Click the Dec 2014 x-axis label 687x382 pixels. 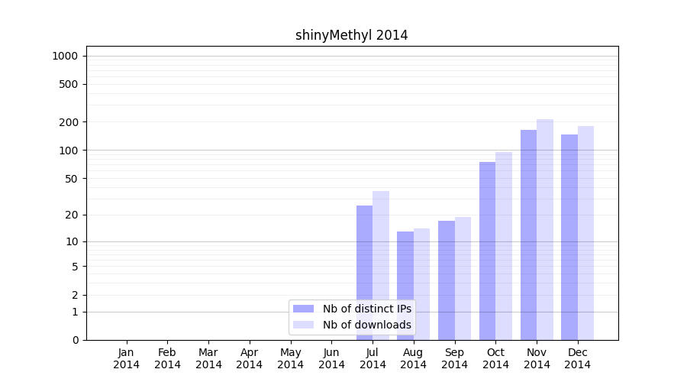(x=577, y=358)
